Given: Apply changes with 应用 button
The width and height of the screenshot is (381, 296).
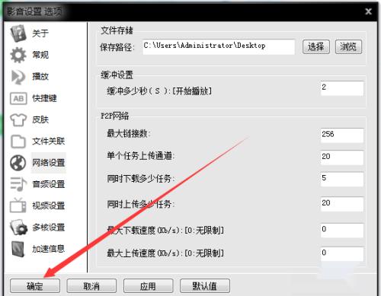Looking at the screenshot, I should [x=148, y=286].
